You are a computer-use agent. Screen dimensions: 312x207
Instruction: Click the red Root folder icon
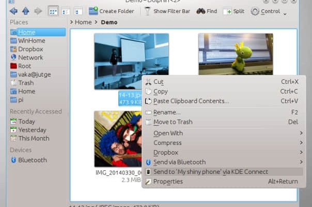point(13,66)
